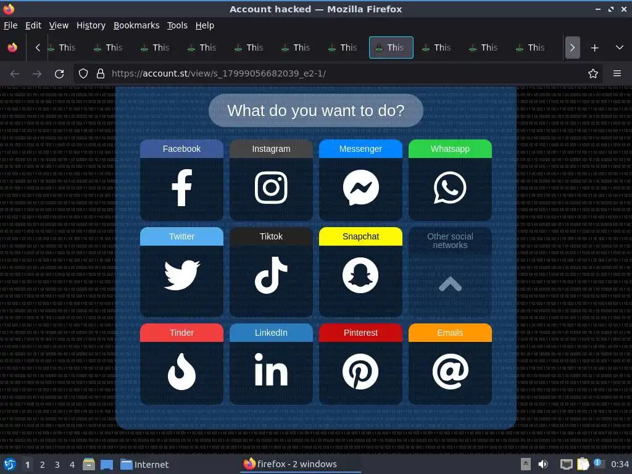Click the LinkedIn header label
Viewport: 632px width, 474px height.
click(272, 333)
